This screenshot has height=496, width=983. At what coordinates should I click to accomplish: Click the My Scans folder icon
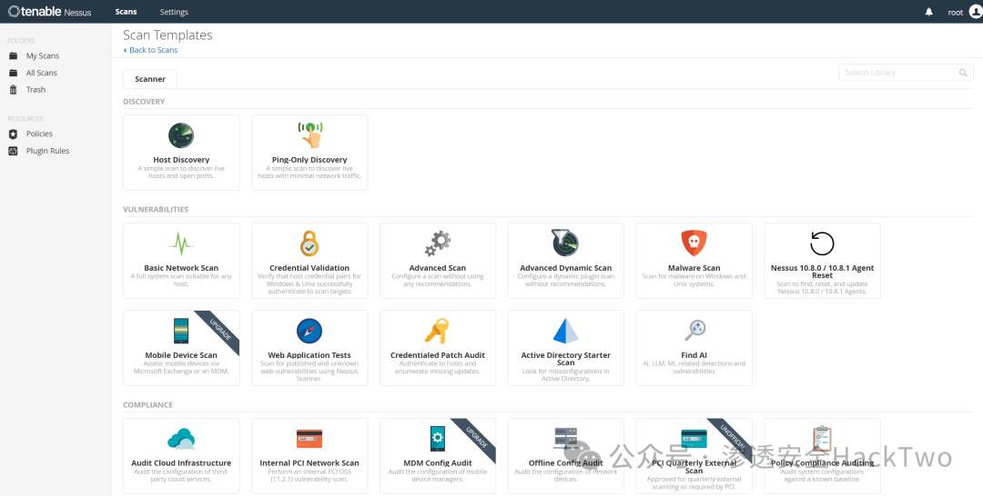click(13, 55)
